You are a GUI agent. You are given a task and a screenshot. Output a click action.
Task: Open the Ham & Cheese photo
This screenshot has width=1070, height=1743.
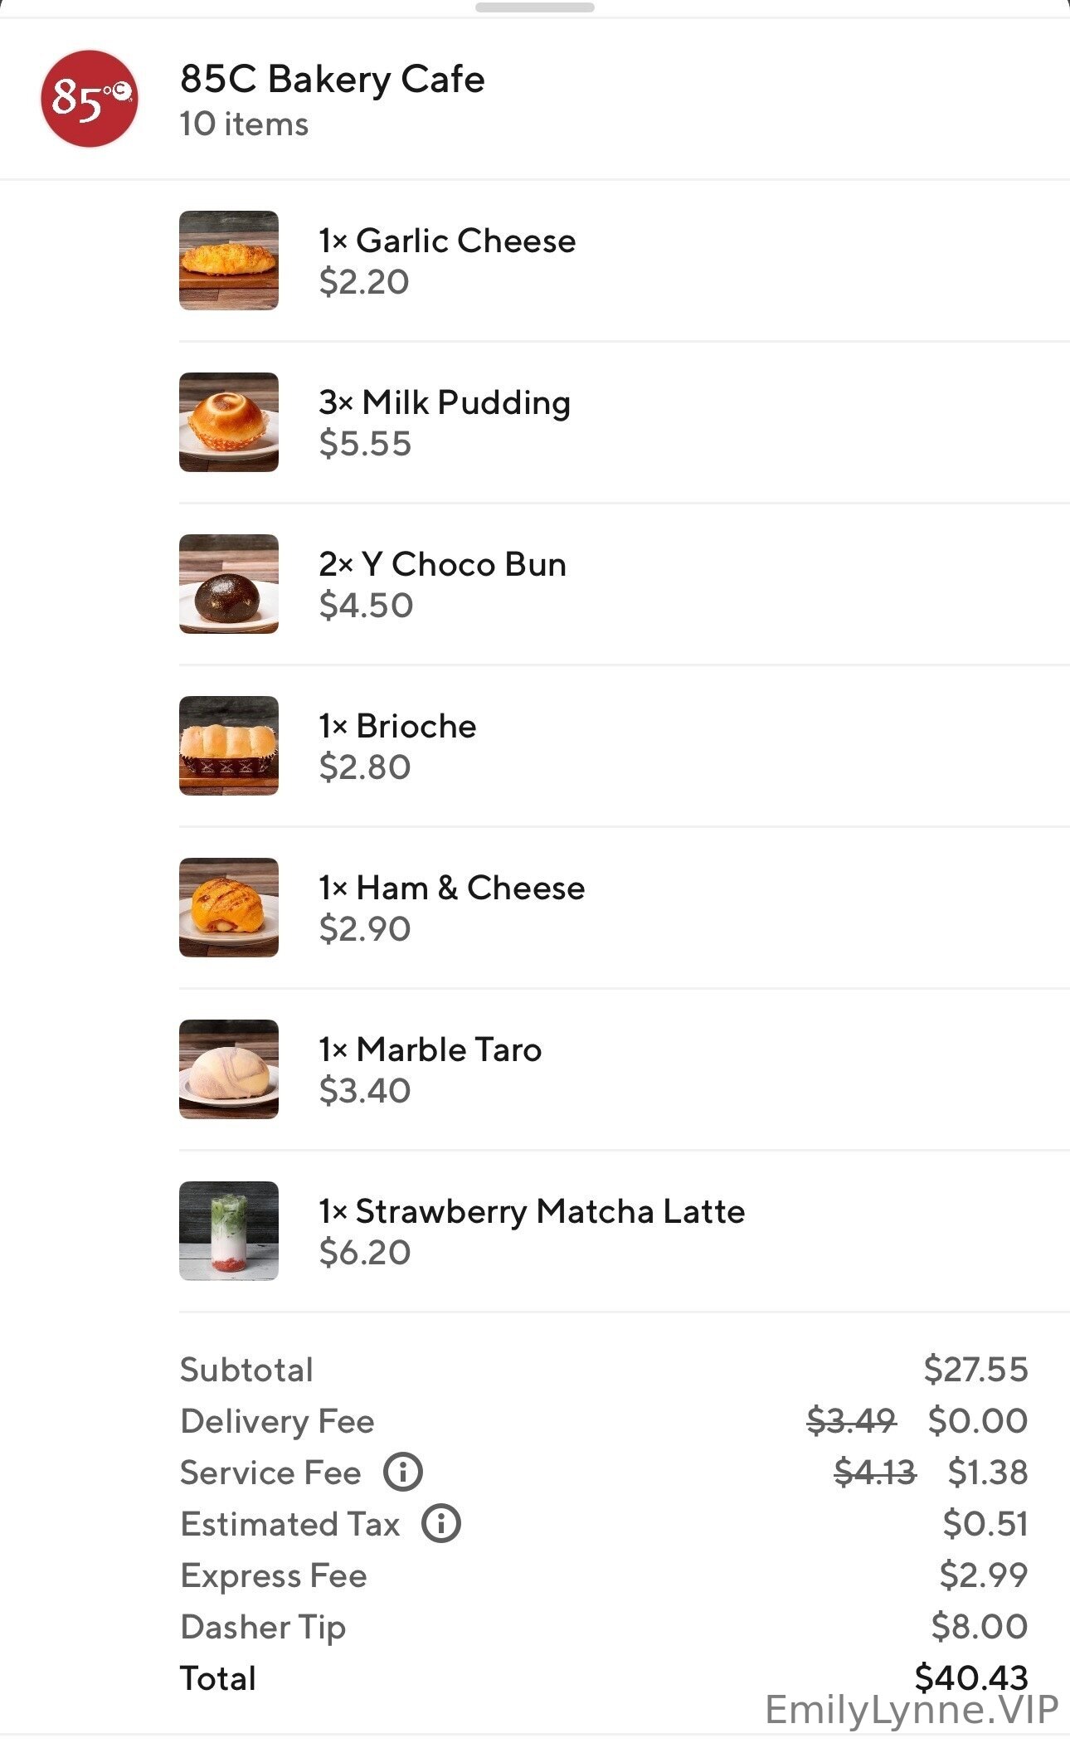tap(229, 908)
